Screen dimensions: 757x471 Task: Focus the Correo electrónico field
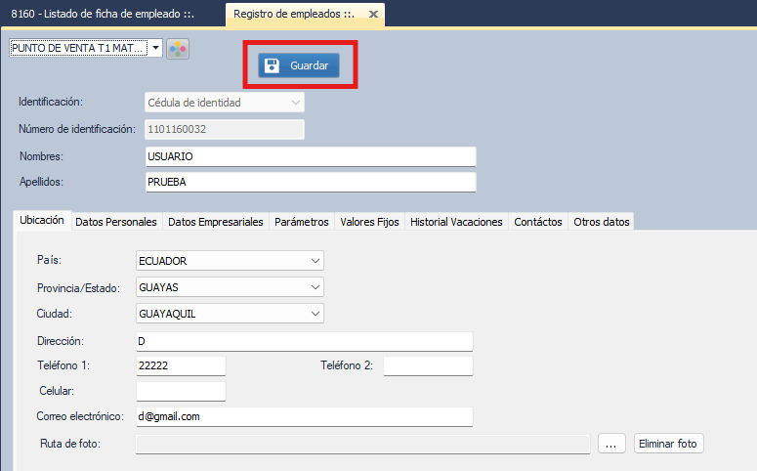tap(303, 417)
